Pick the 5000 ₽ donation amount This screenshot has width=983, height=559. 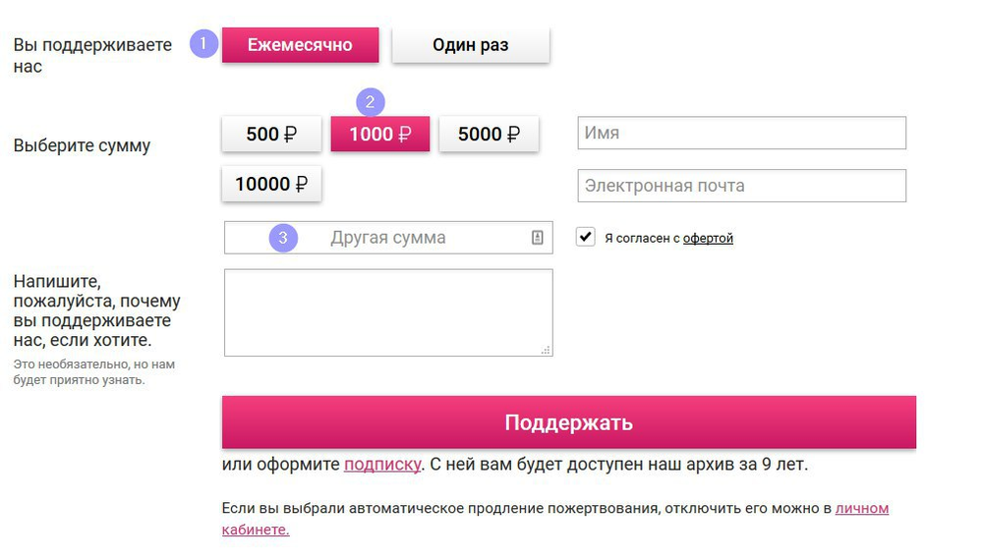pos(489,135)
